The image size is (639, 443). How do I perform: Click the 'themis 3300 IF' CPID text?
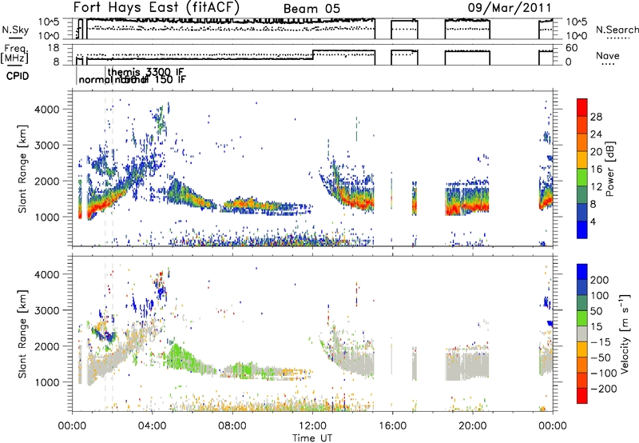(x=146, y=72)
